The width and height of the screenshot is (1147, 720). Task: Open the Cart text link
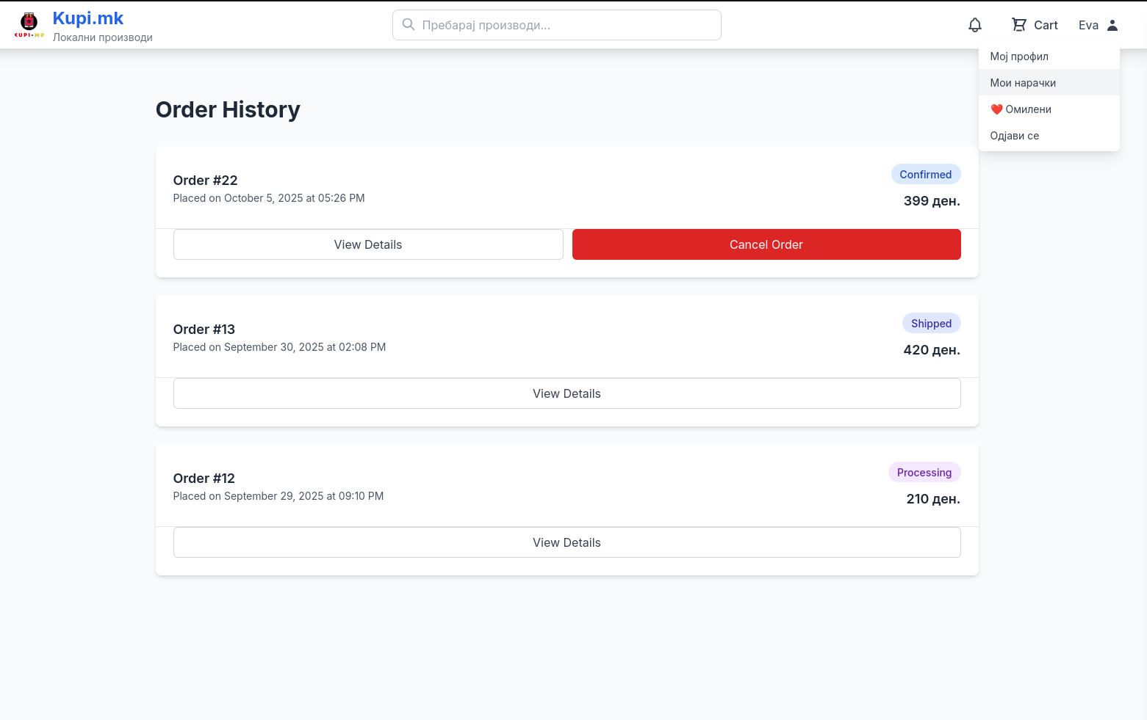[1046, 25]
